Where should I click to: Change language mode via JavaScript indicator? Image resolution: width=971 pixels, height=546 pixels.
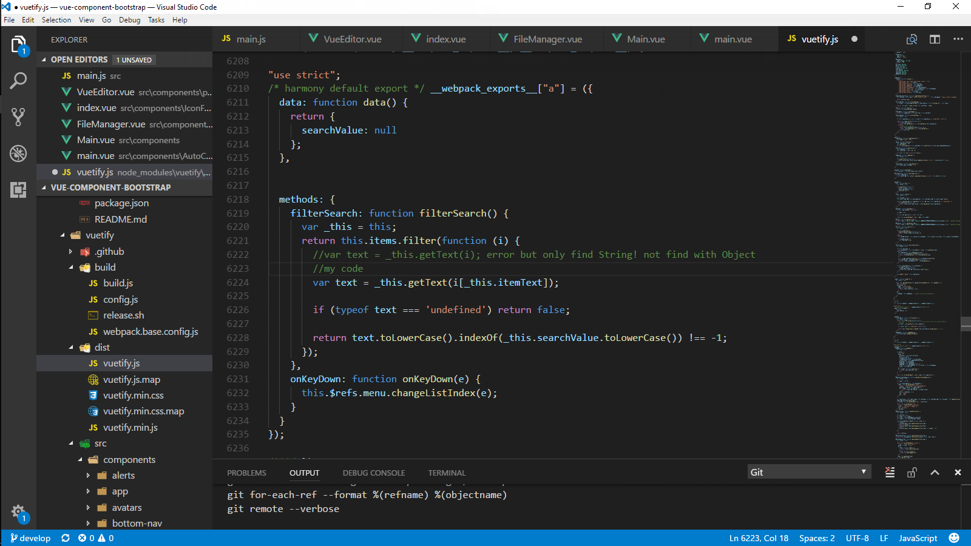pyautogui.click(x=918, y=538)
